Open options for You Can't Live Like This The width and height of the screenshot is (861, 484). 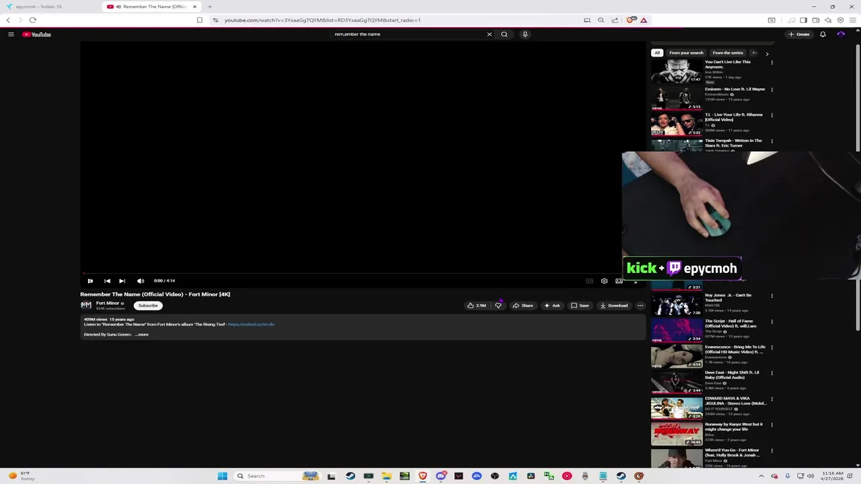point(772,63)
